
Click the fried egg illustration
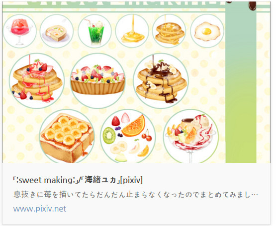click(x=207, y=31)
